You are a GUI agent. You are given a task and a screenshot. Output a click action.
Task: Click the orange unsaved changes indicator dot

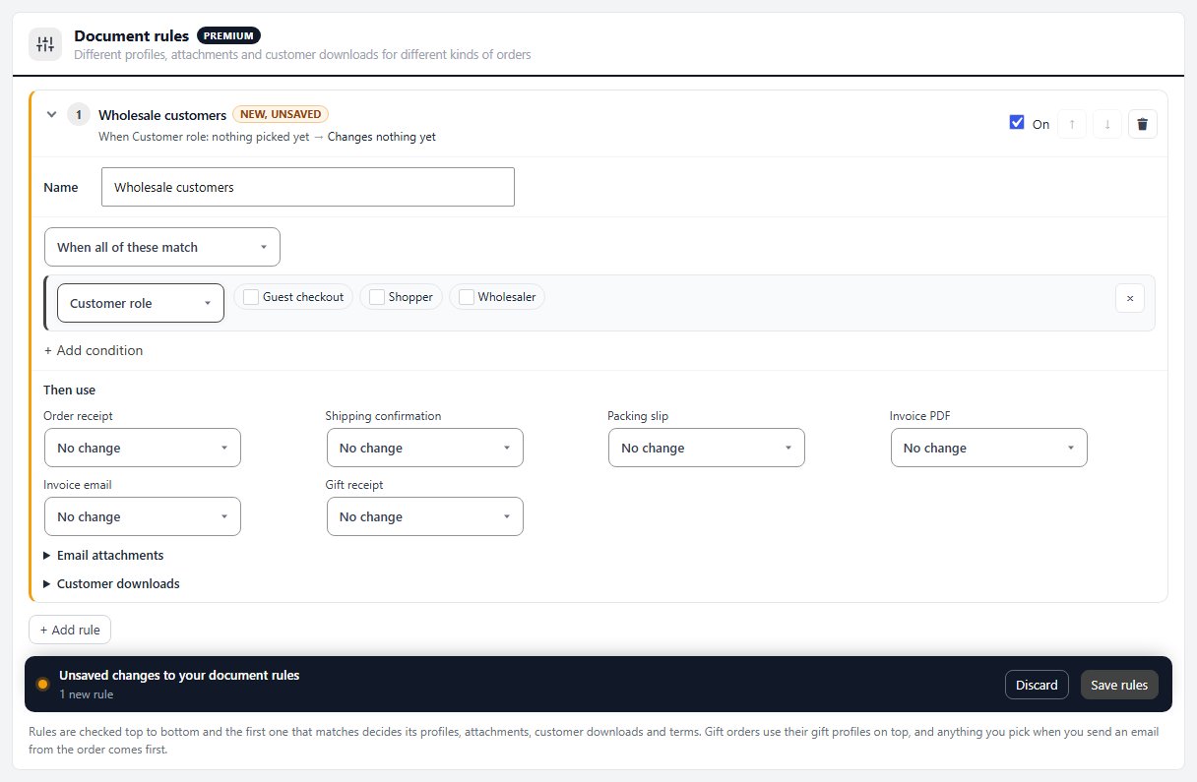coord(42,684)
